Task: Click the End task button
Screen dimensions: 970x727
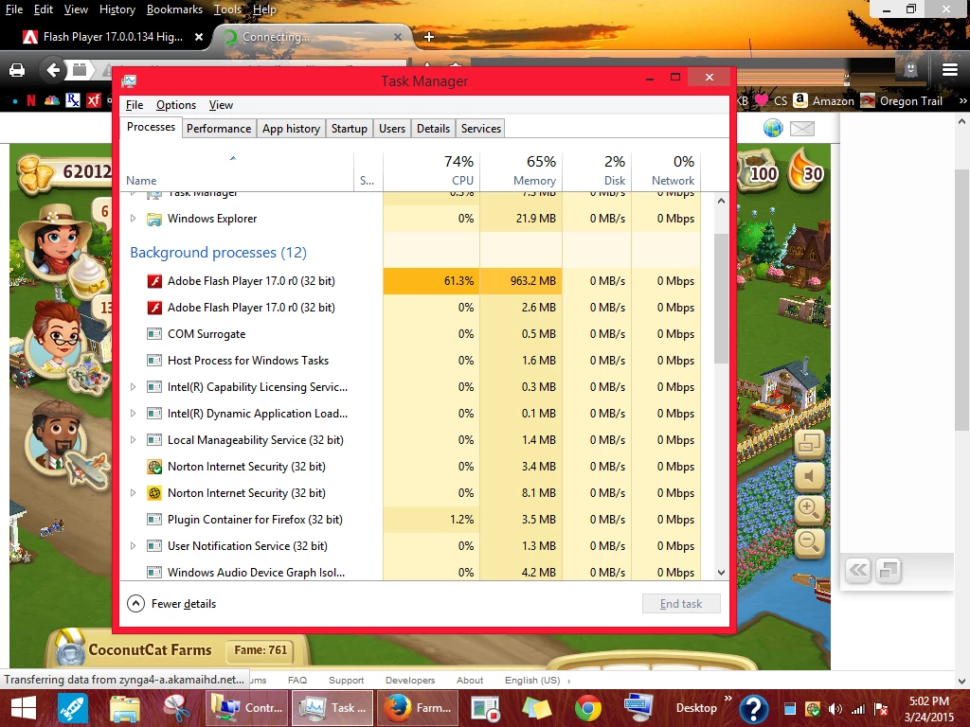Action: [681, 604]
